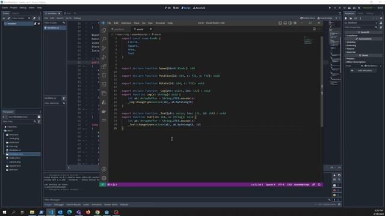Switch Godot workspace to AssetLib
This screenshot has height=216, width=385.
[199, 8]
